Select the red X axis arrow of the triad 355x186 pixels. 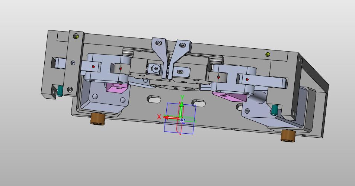coord(172,118)
